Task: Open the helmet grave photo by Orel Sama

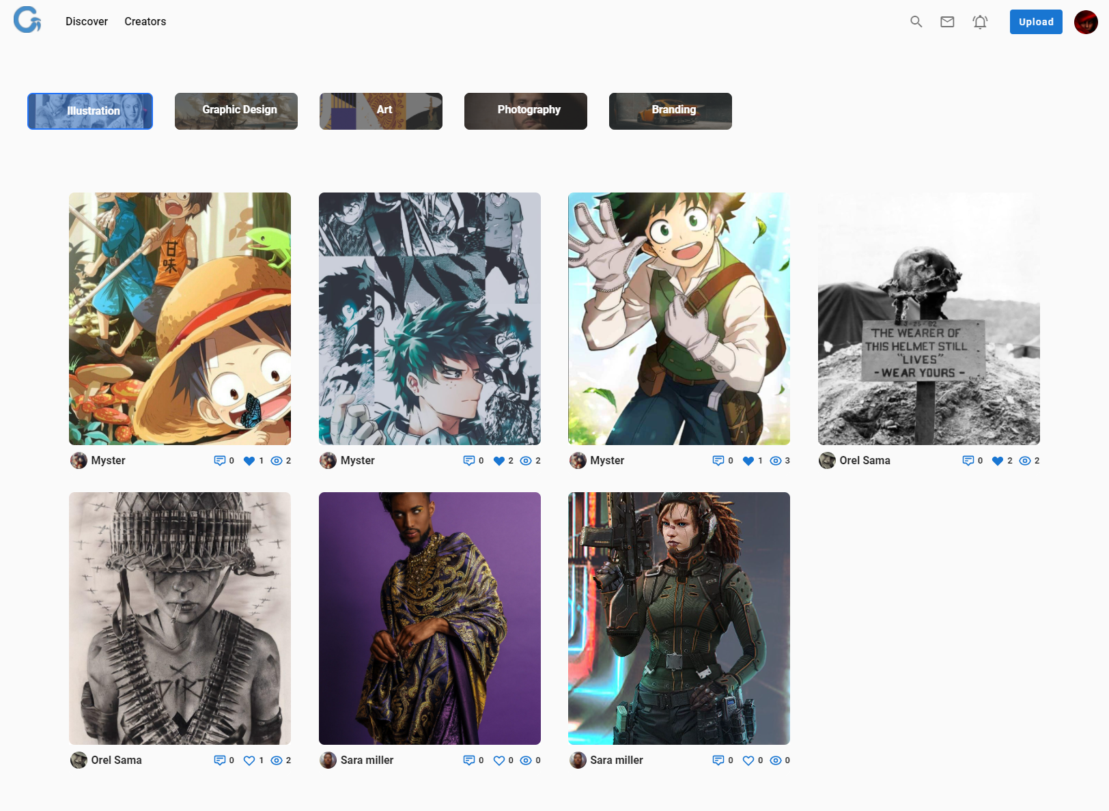Action: 929,319
